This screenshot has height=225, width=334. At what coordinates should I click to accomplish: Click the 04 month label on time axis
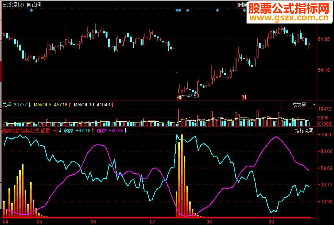click(x=5, y=222)
